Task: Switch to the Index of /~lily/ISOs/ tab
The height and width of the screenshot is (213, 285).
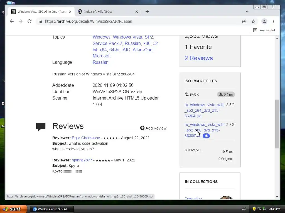Action: click(107, 12)
